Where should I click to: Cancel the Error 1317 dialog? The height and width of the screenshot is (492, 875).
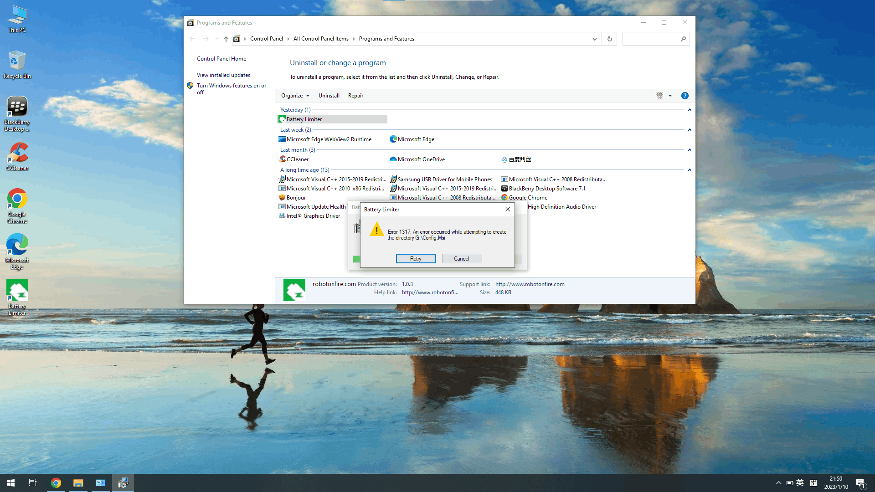461,259
